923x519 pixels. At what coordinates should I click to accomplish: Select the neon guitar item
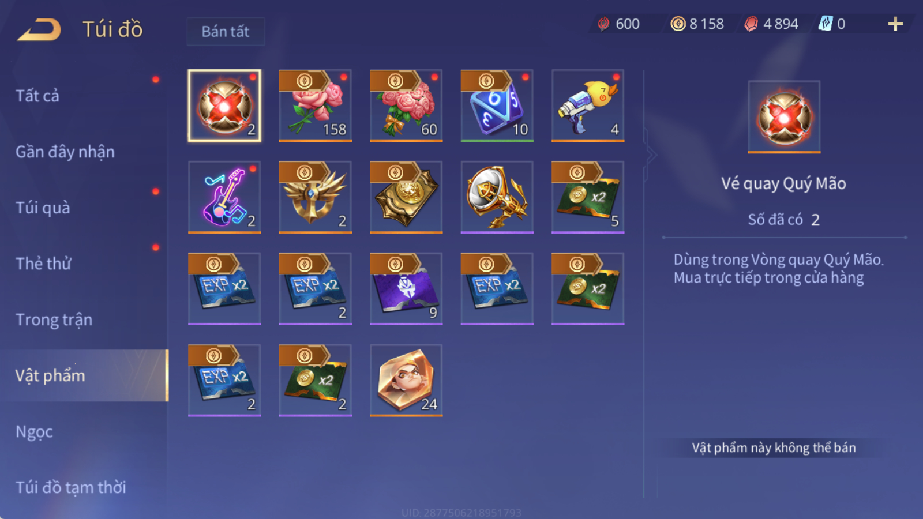pyautogui.click(x=224, y=197)
